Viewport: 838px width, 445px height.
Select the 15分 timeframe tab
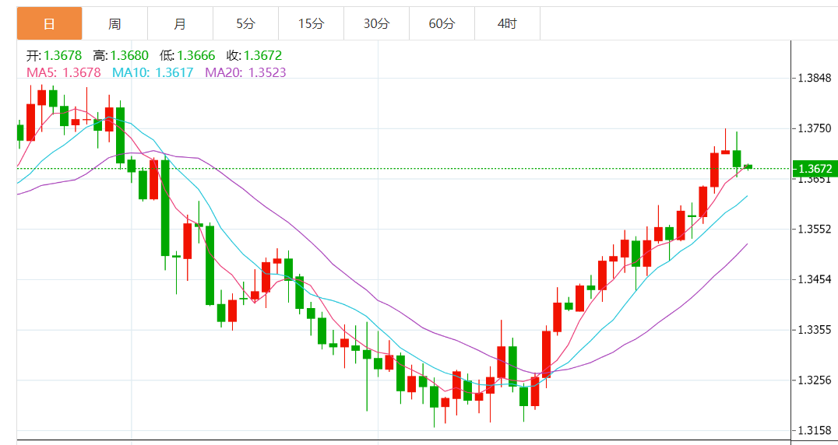coord(311,24)
